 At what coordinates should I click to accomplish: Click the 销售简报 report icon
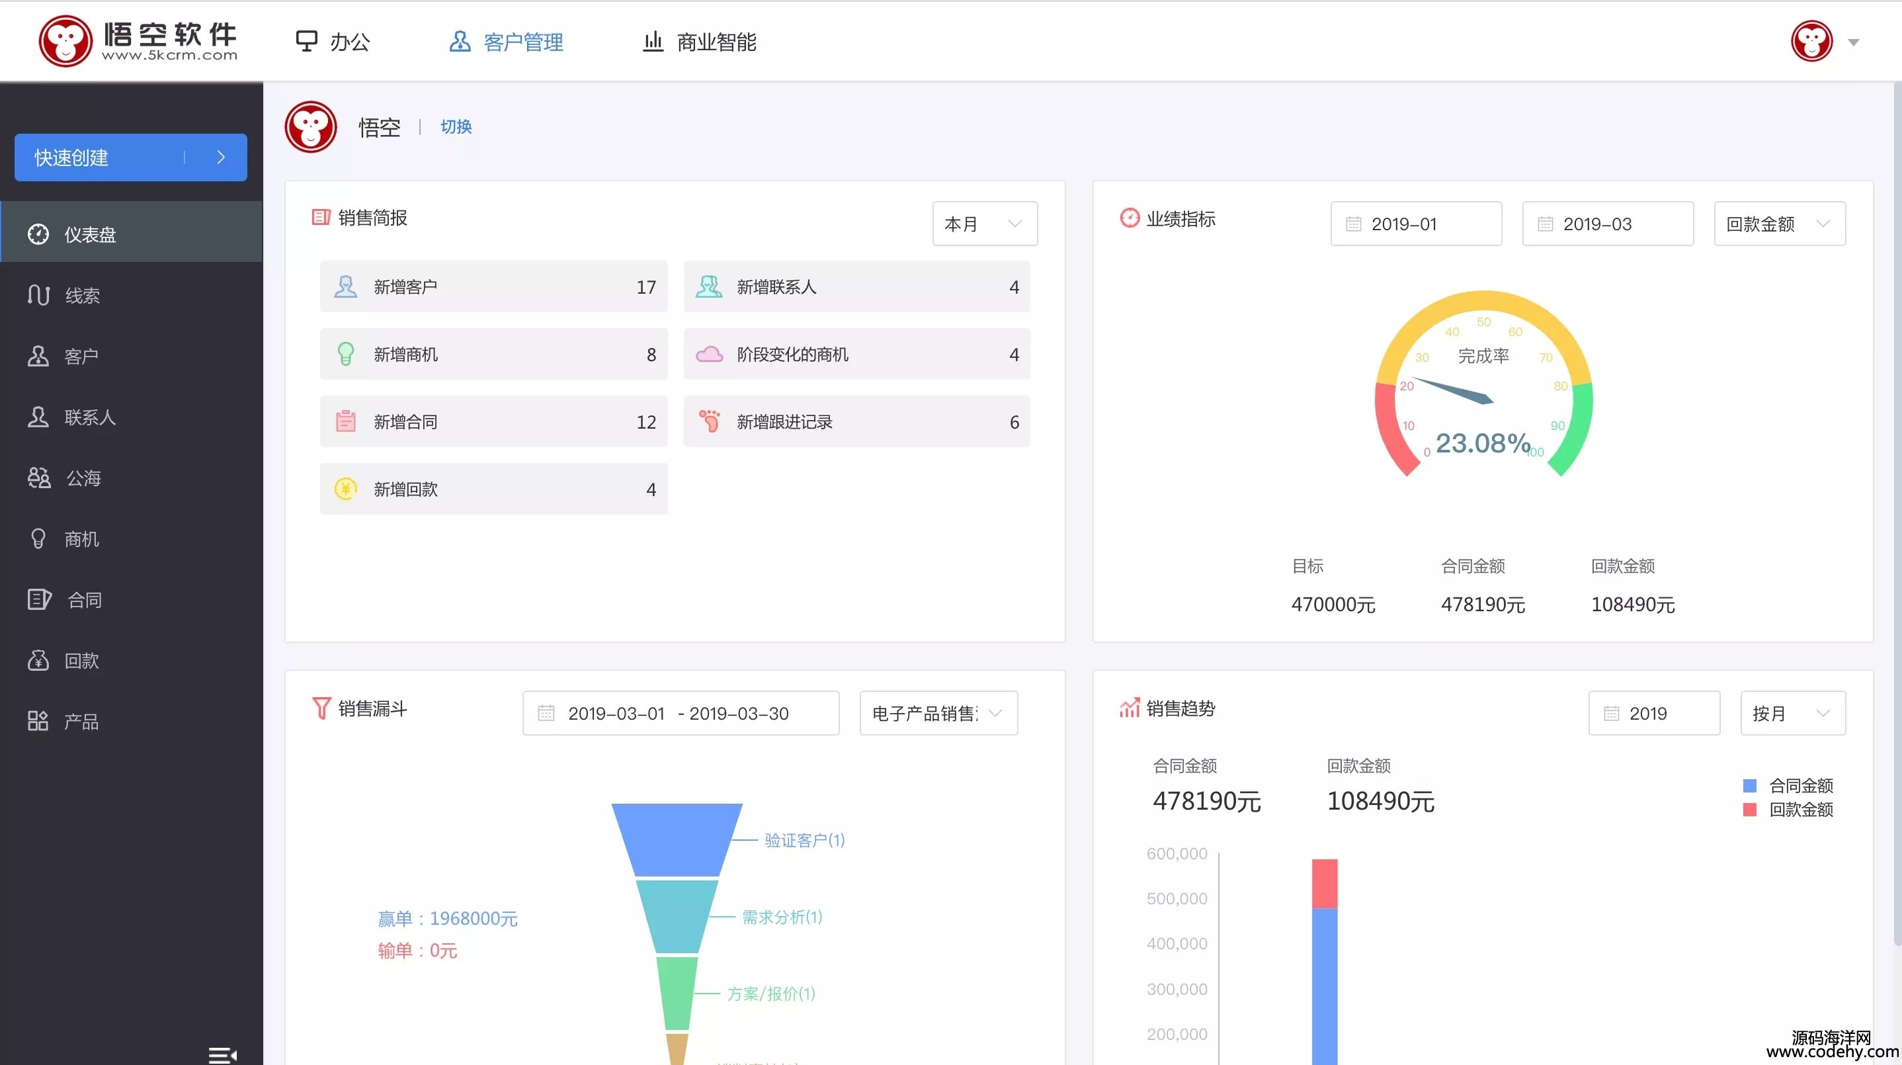pos(321,217)
